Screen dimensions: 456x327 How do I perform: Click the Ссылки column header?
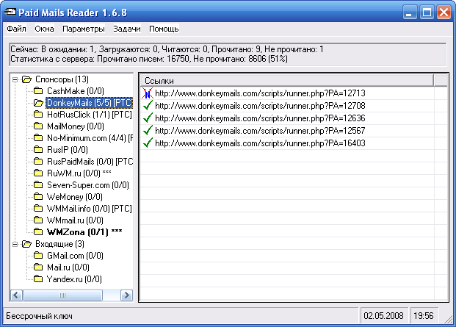pos(287,80)
